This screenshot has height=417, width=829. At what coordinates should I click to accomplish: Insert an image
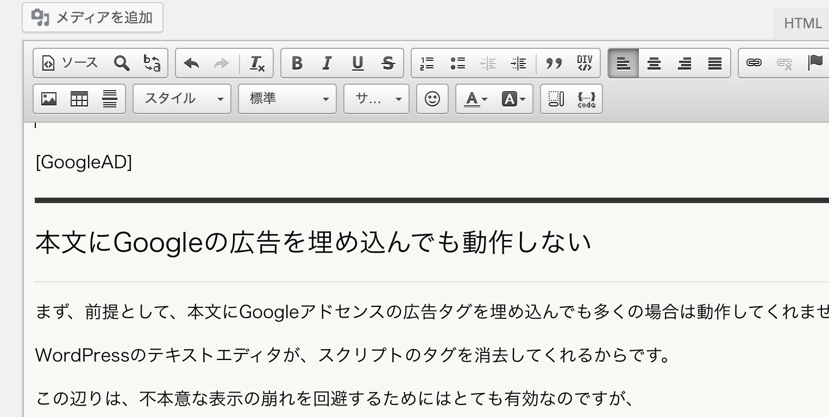click(49, 99)
